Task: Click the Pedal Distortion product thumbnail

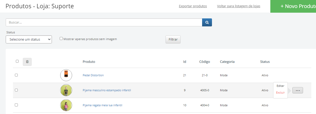Action: [x=66, y=75]
